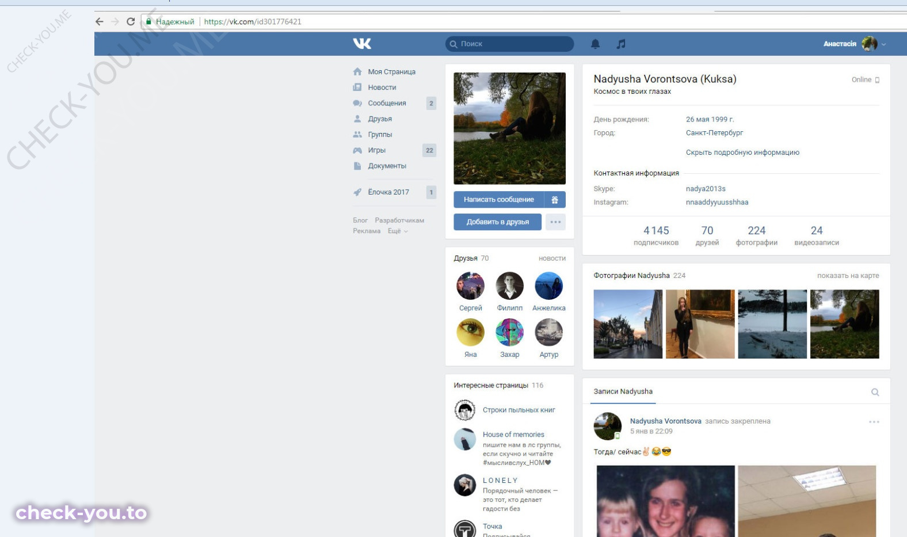Click the Реклама footer link
Image resolution: width=907 pixels, height=537 pixels.
click(x=367, y=231)
